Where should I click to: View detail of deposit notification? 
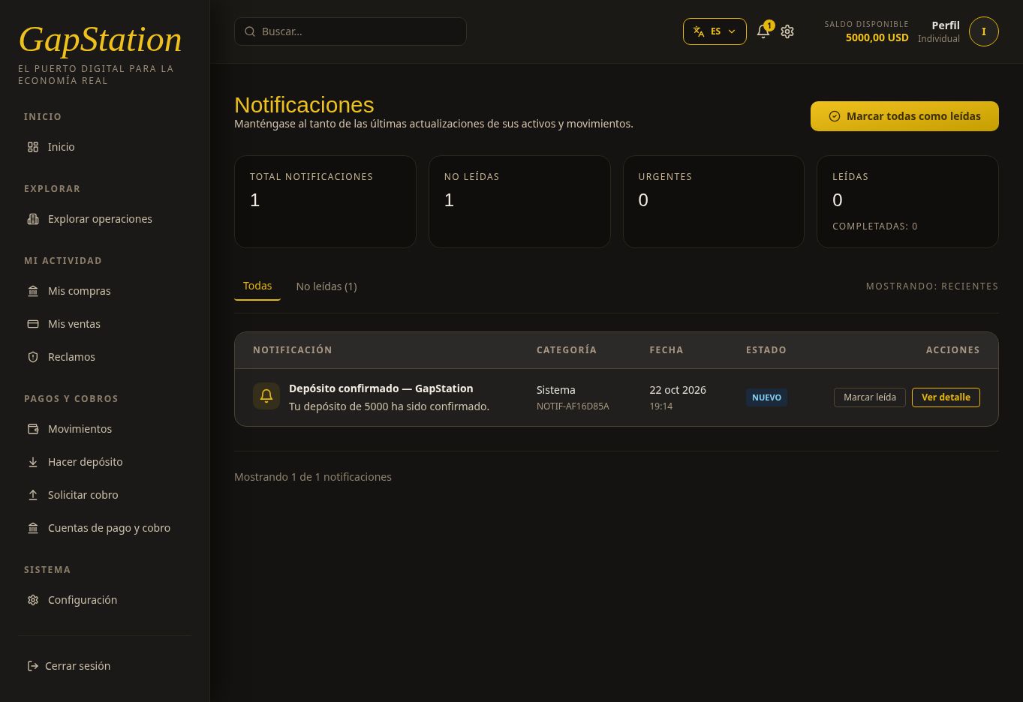point(946,397)
